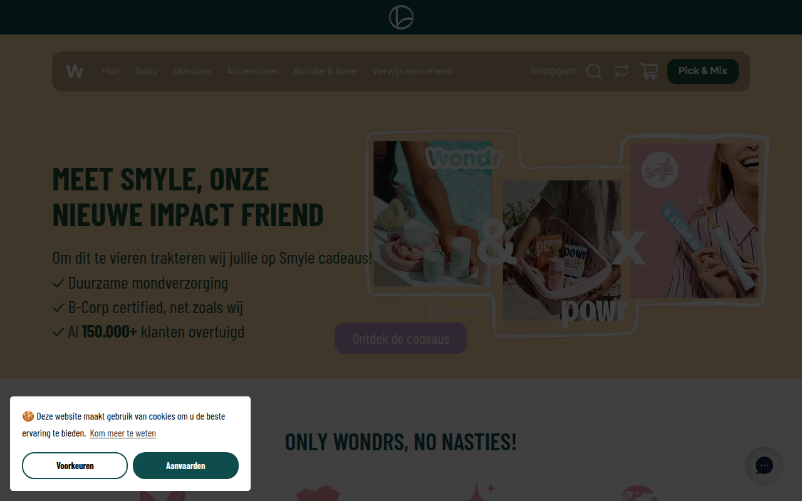Click the Wondr product photo
Viewport: 802px width, 501px height.
(432, 213)
